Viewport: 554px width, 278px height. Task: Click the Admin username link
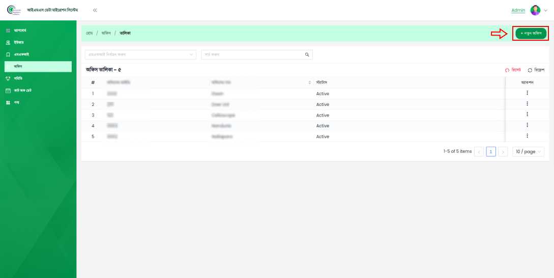click(518, 10)
